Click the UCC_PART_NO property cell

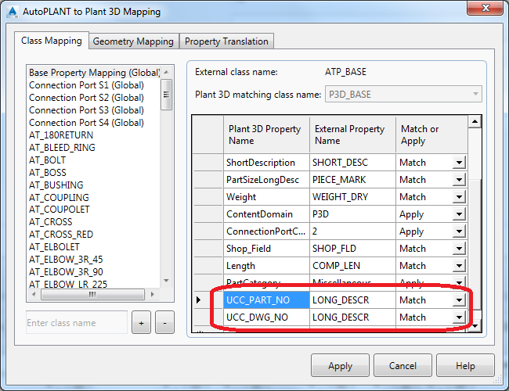[x=266, y=300]
